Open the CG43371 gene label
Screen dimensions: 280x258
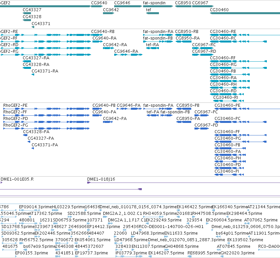(x=41, y=24)
